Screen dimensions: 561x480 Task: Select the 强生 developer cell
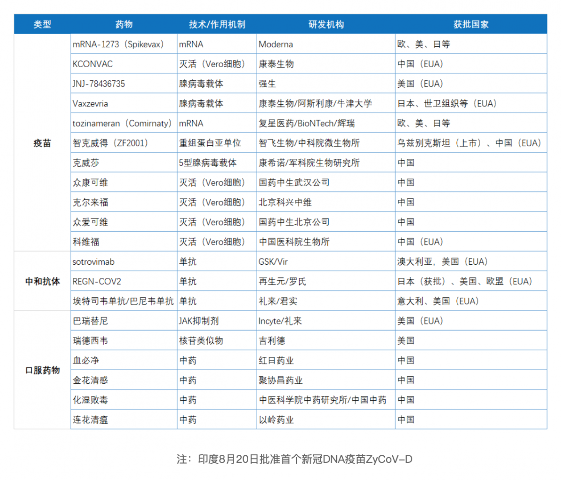(x=326, y=84)
